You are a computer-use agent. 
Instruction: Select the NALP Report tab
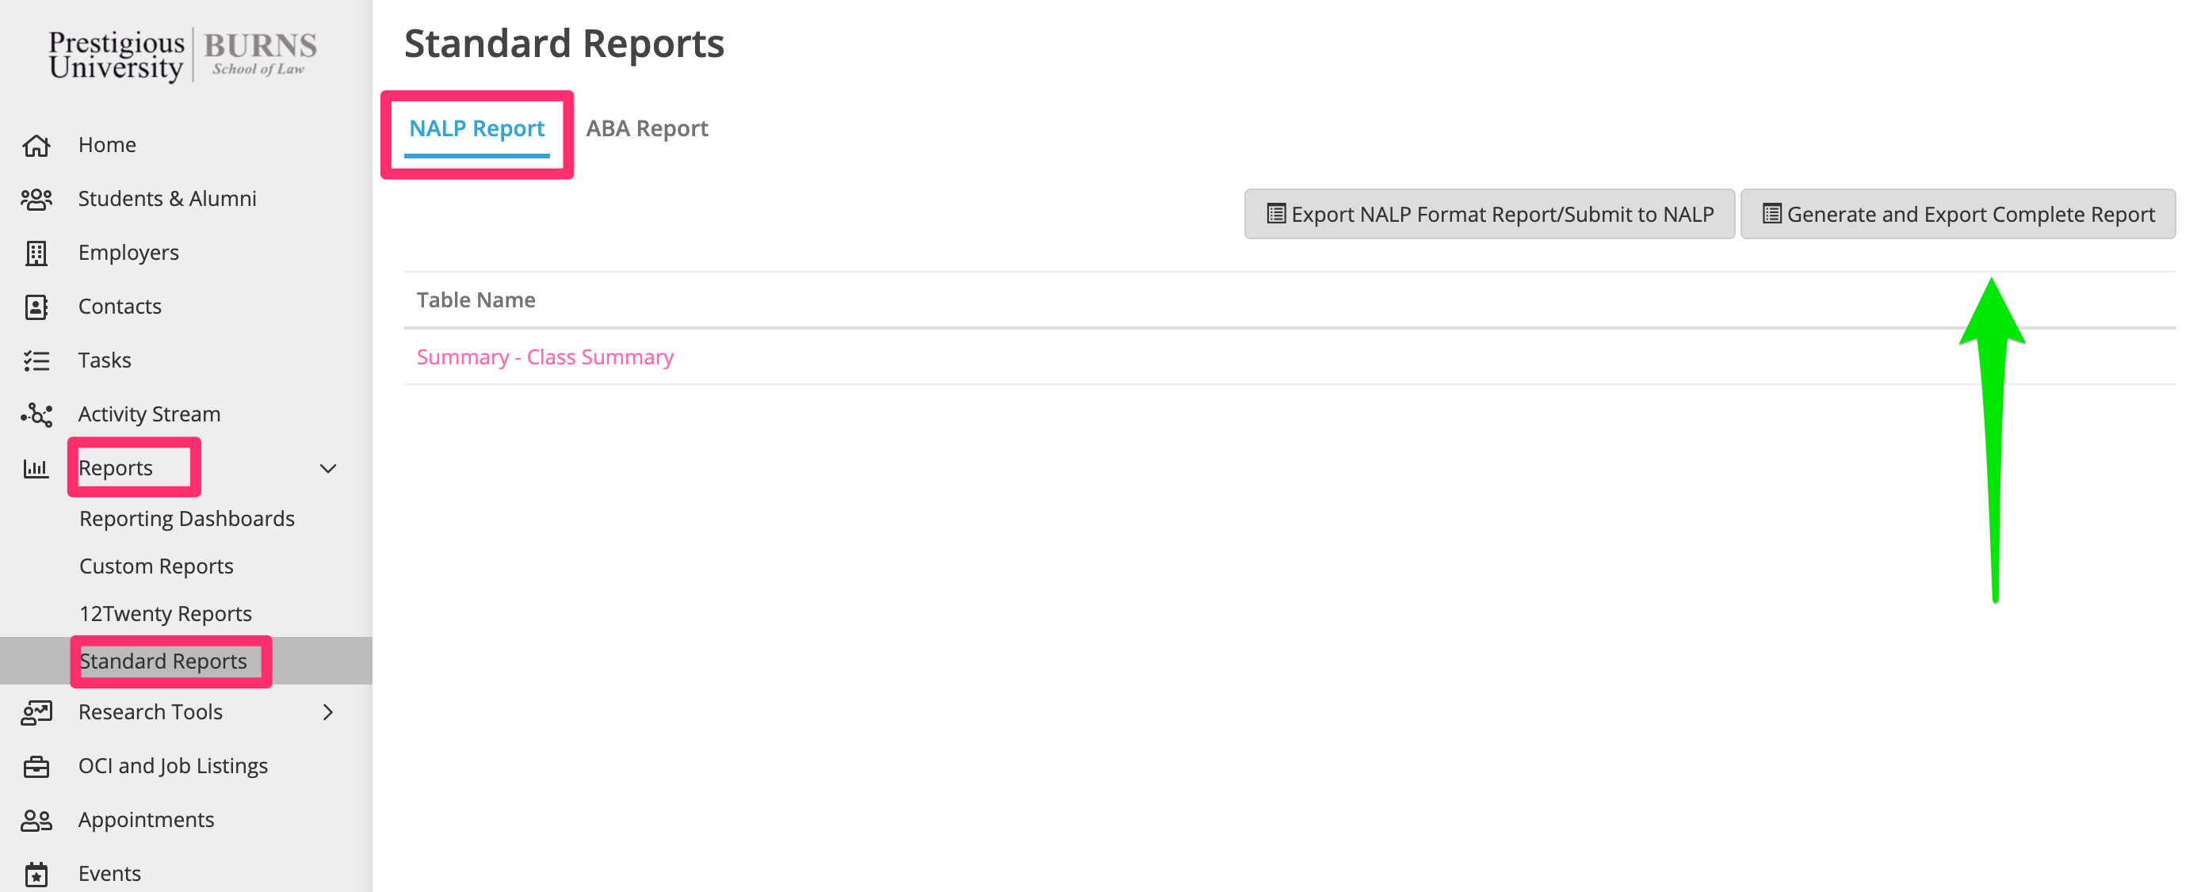pos(476,128)
